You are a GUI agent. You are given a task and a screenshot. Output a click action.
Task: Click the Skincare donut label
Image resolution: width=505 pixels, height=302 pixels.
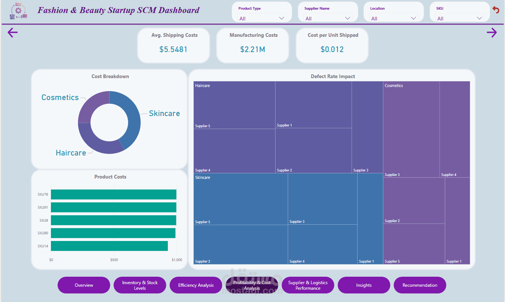click(x=164, y=113)
